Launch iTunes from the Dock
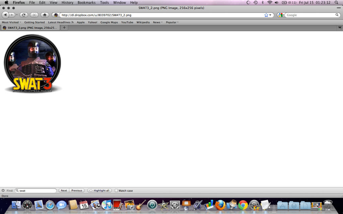 [x=107, y=205]
